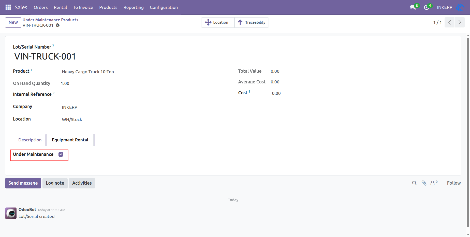The width and height of the screenshot is (470, 237).
Task: Open the apps grid menu icon
Action: [8, 7]
